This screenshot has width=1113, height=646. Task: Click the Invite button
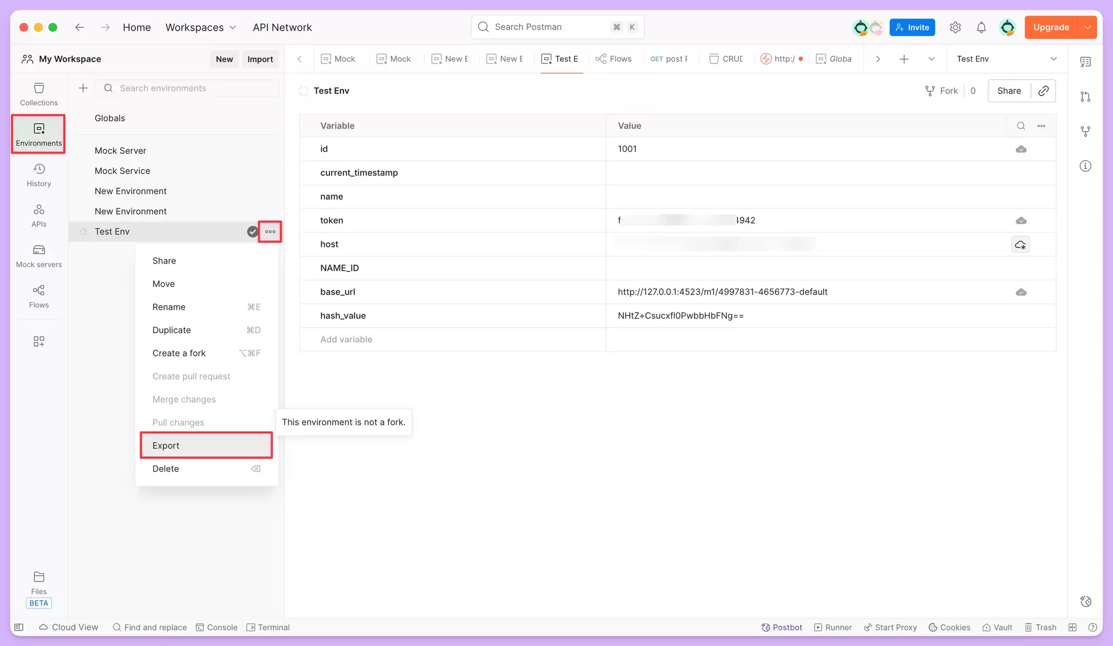tap(912, 27)
